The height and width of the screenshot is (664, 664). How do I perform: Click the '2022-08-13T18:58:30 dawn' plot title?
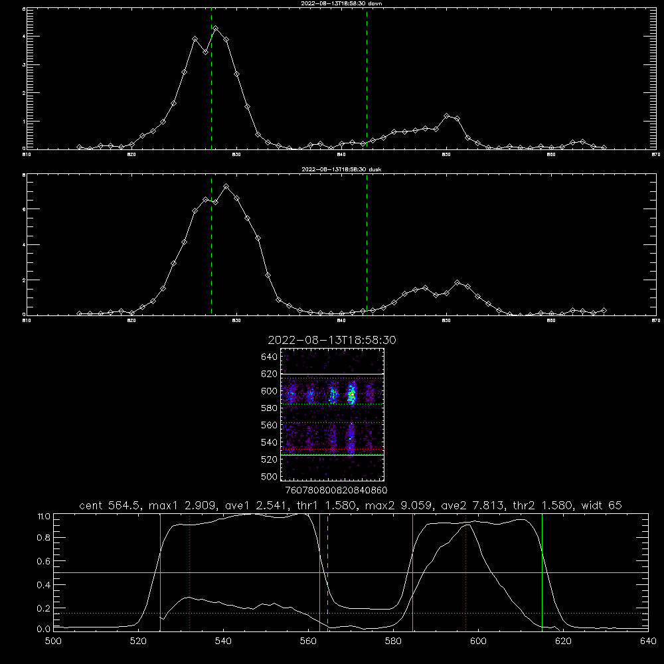click(341, 3)
